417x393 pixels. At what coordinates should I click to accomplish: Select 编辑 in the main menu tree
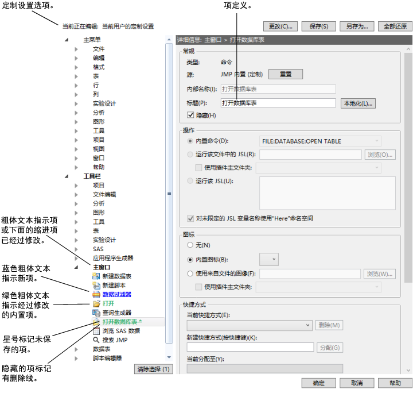coord(99,58)
